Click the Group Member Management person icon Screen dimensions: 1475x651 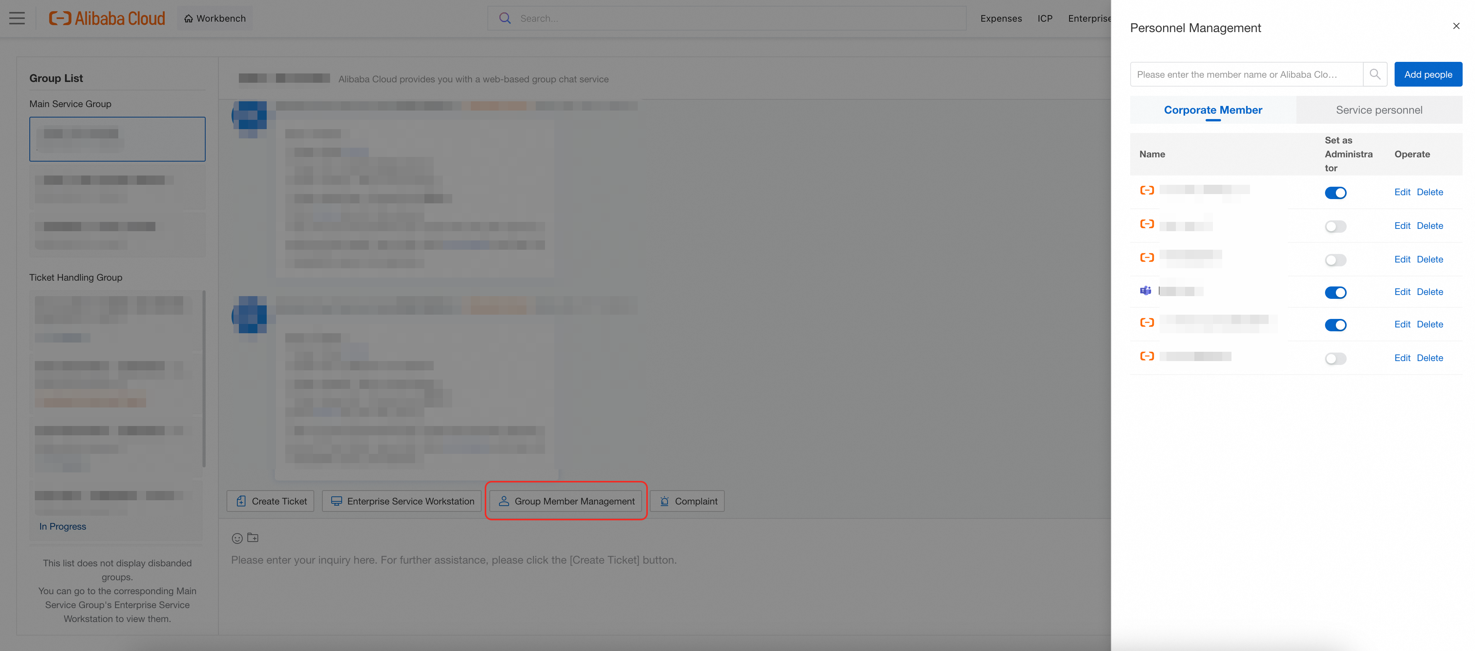coord(504,501)
